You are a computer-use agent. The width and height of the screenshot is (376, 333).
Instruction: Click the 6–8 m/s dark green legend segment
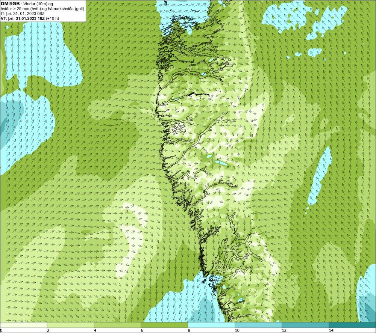click(165, 325)
